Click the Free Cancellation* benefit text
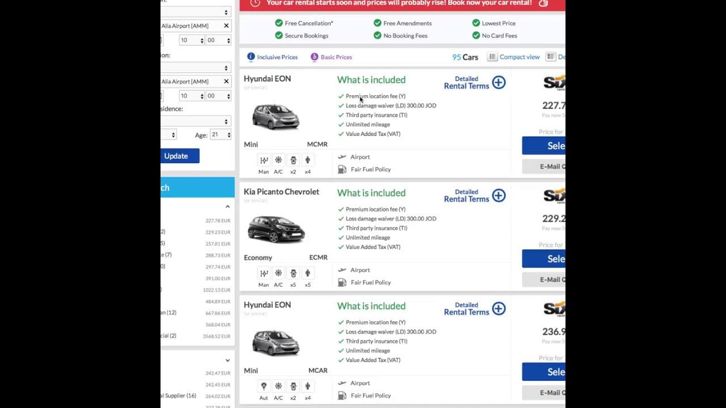Screen dimensions: 726x408 tap(309, 23)
